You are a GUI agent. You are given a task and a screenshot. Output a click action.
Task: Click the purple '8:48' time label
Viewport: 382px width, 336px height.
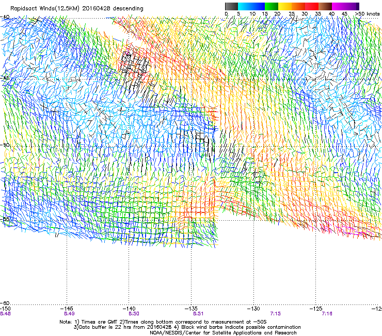5,314
